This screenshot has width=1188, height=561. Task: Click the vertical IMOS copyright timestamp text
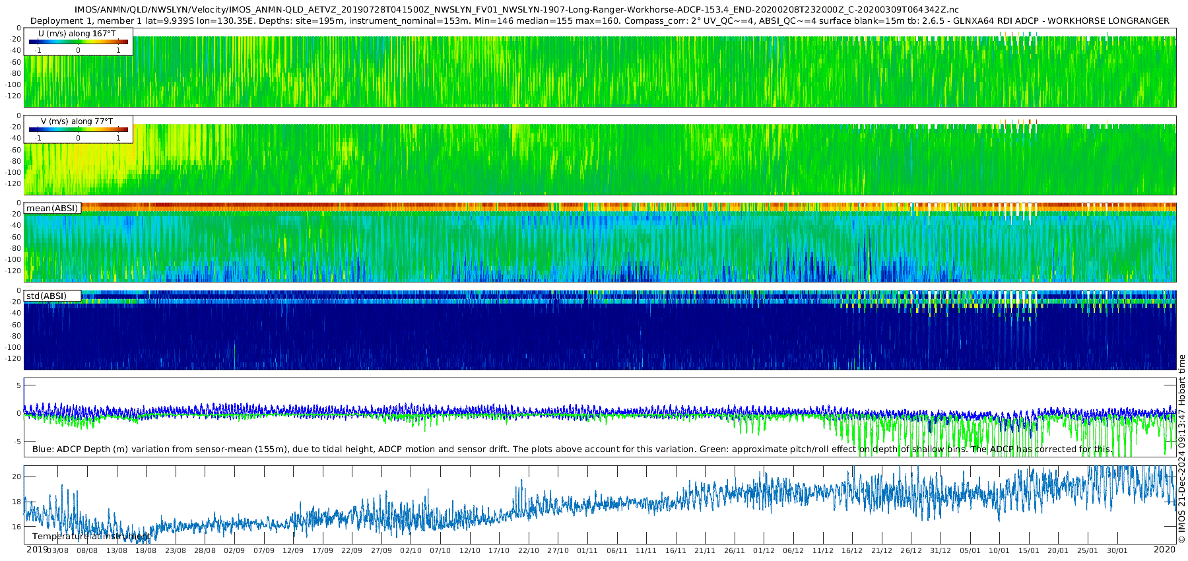1181,449
